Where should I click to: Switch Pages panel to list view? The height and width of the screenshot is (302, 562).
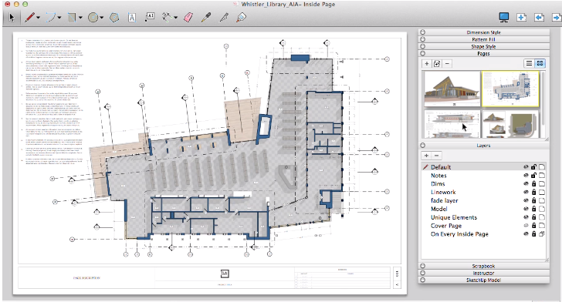click(x=529, y=63)
